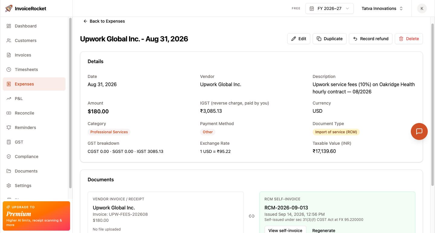
Task: Click the link icon between document cards
Action: click(252, 216)
